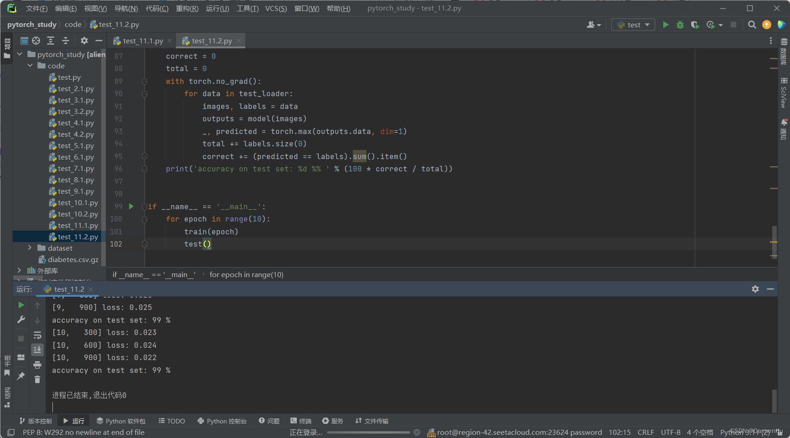Open the user account icon in toolbar

594,25
